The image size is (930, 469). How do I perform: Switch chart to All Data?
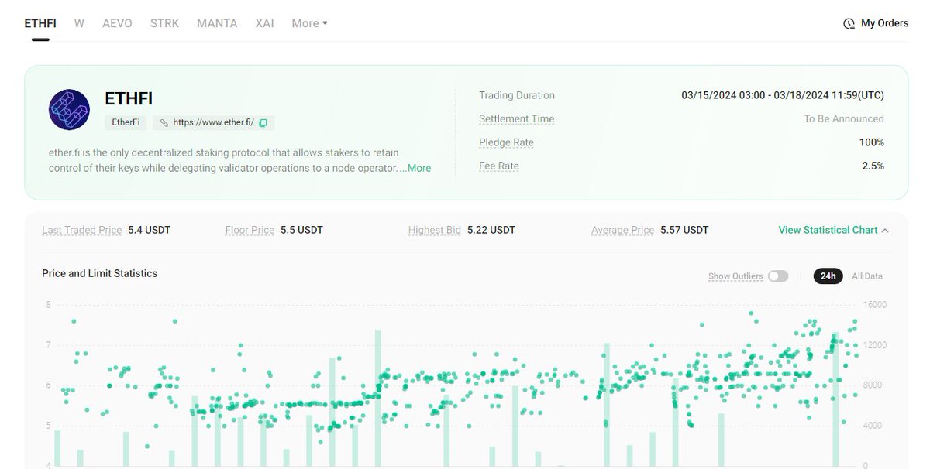click(x=866, y=276)
